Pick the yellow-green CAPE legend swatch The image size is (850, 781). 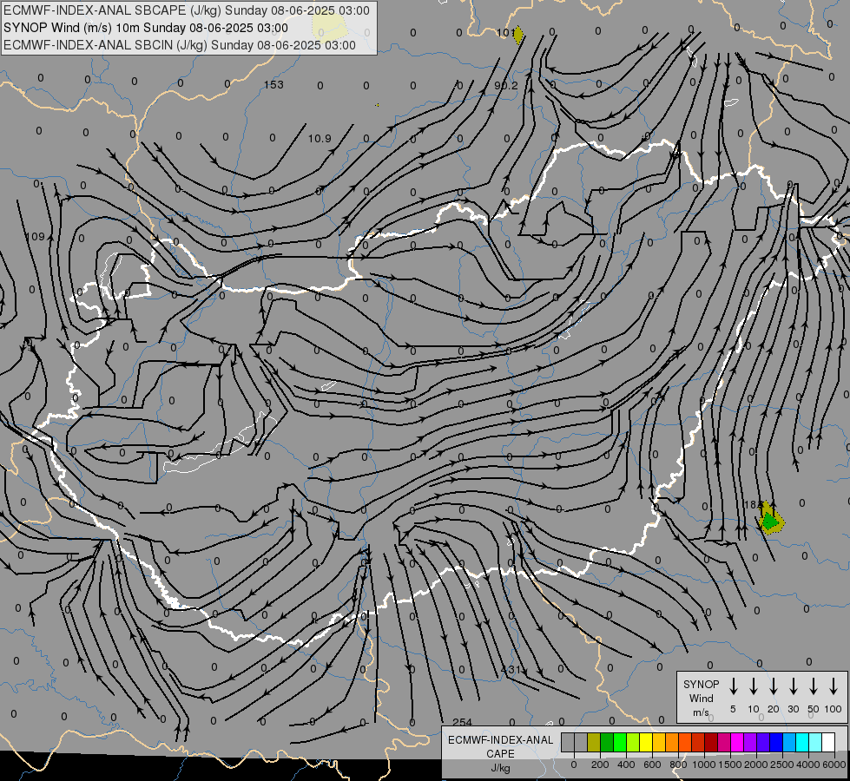click(x=633, y=742)
